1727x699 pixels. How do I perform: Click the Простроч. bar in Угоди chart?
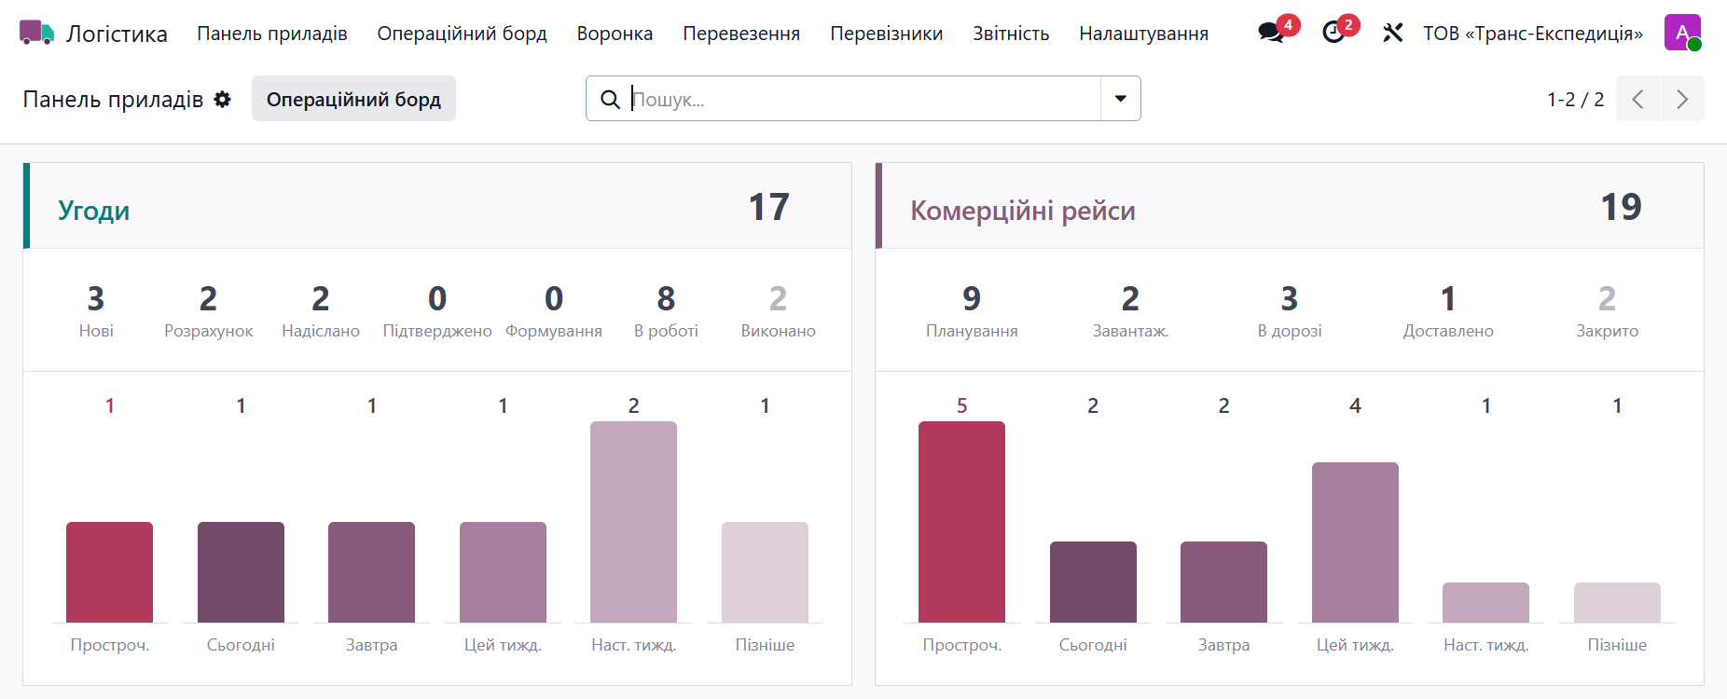click(x=110, y=572)
